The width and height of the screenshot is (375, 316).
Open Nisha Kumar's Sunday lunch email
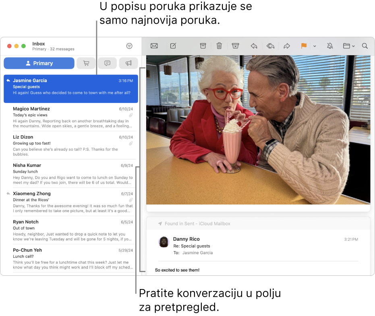pyautogui.click(x=71, y=173)
